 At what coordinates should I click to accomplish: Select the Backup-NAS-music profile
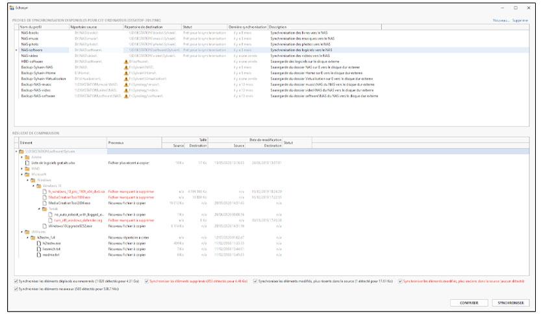(36, 85)
